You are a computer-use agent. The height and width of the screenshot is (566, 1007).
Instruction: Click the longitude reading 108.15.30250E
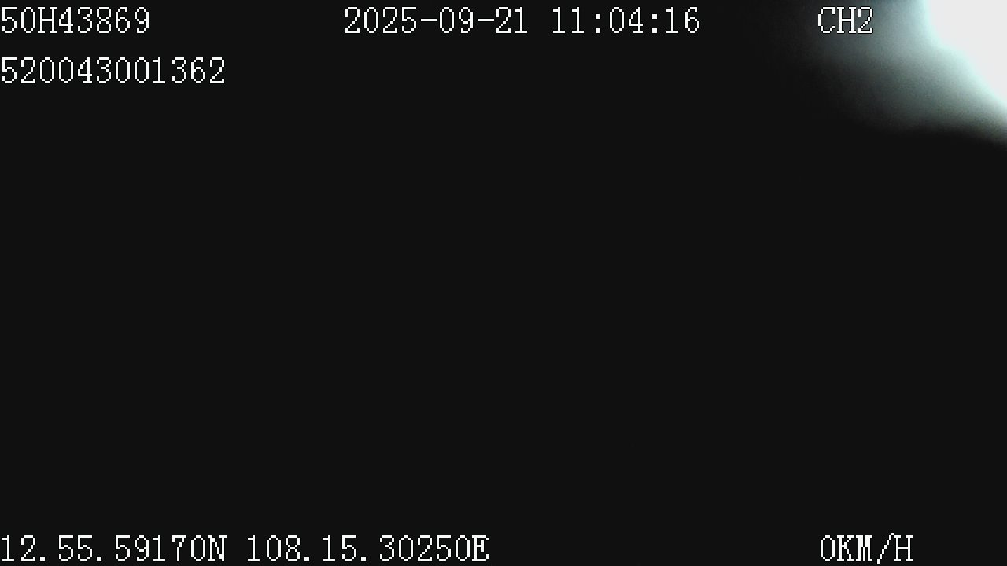click(367, 549)
